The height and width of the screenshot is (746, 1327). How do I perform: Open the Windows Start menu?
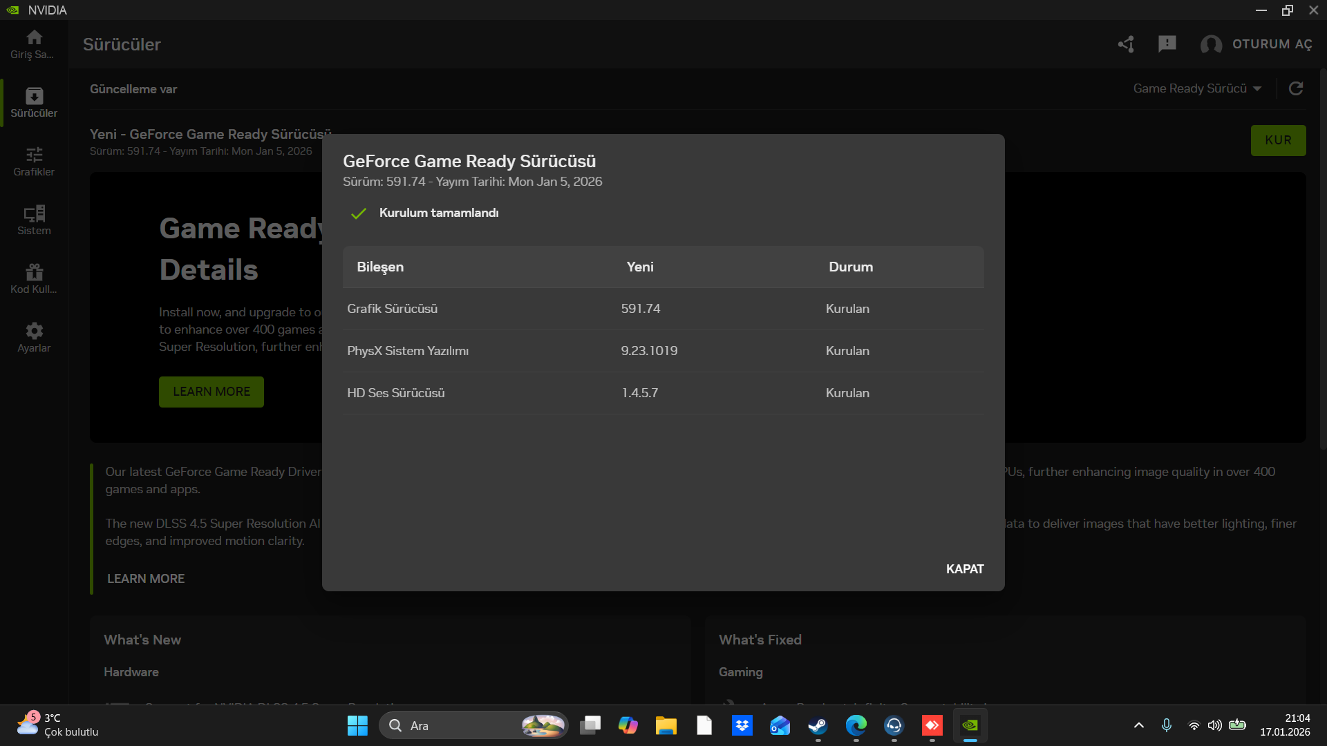point(357,726)
